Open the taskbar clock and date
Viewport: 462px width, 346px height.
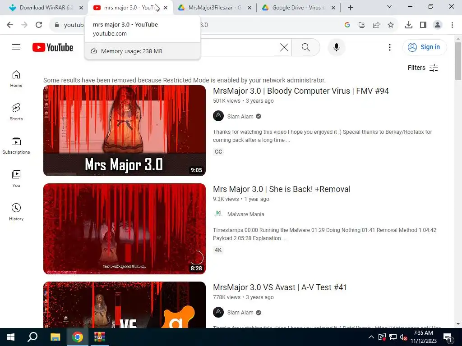point(423,337)
